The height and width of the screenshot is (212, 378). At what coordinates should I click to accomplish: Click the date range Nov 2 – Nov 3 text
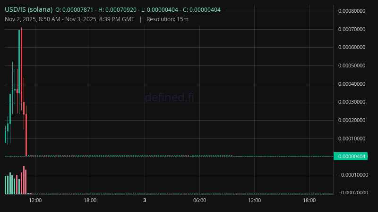[69, 19]
